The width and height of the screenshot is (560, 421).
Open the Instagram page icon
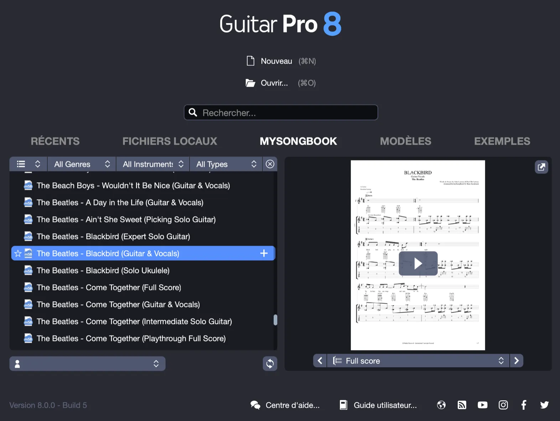point(503,405)
